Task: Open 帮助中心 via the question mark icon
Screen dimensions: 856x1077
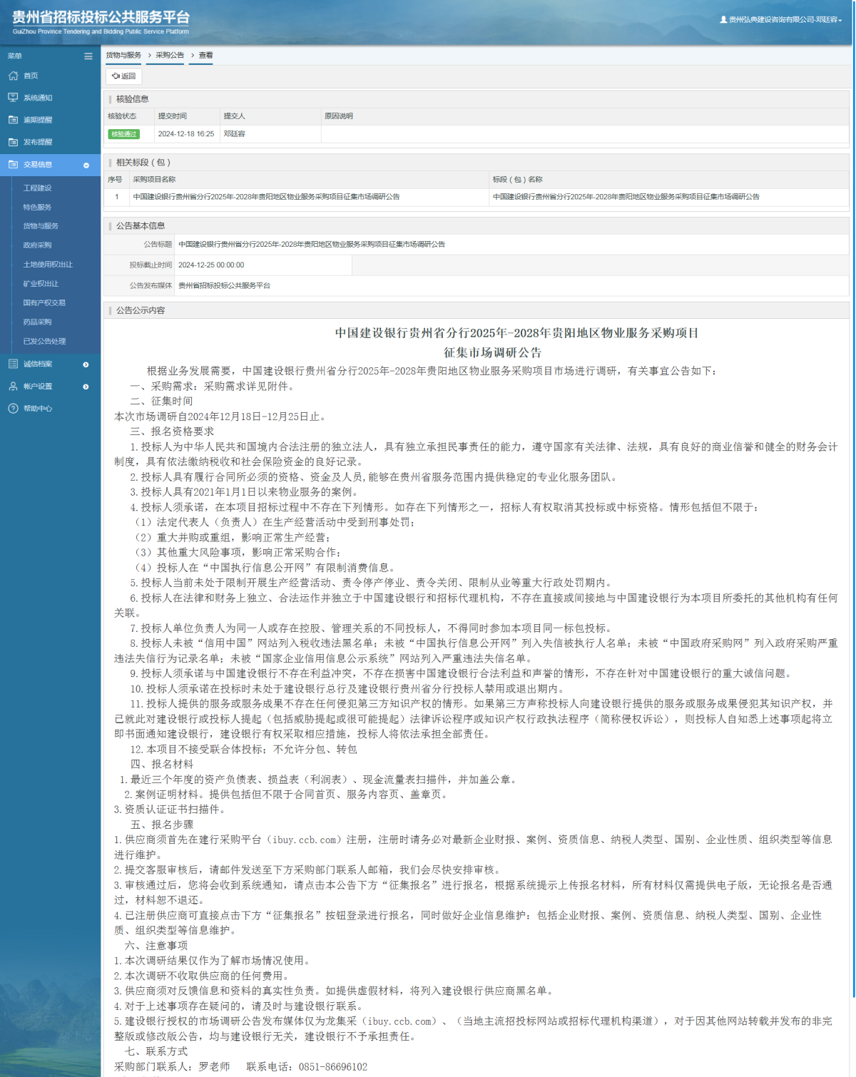Action: click(x=13, y=409)
